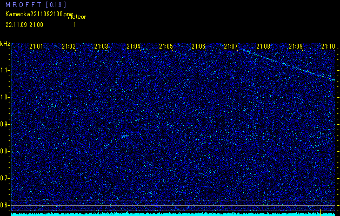Click the 21:08 time axis label
Screen dimensions: 340x216
263,46
